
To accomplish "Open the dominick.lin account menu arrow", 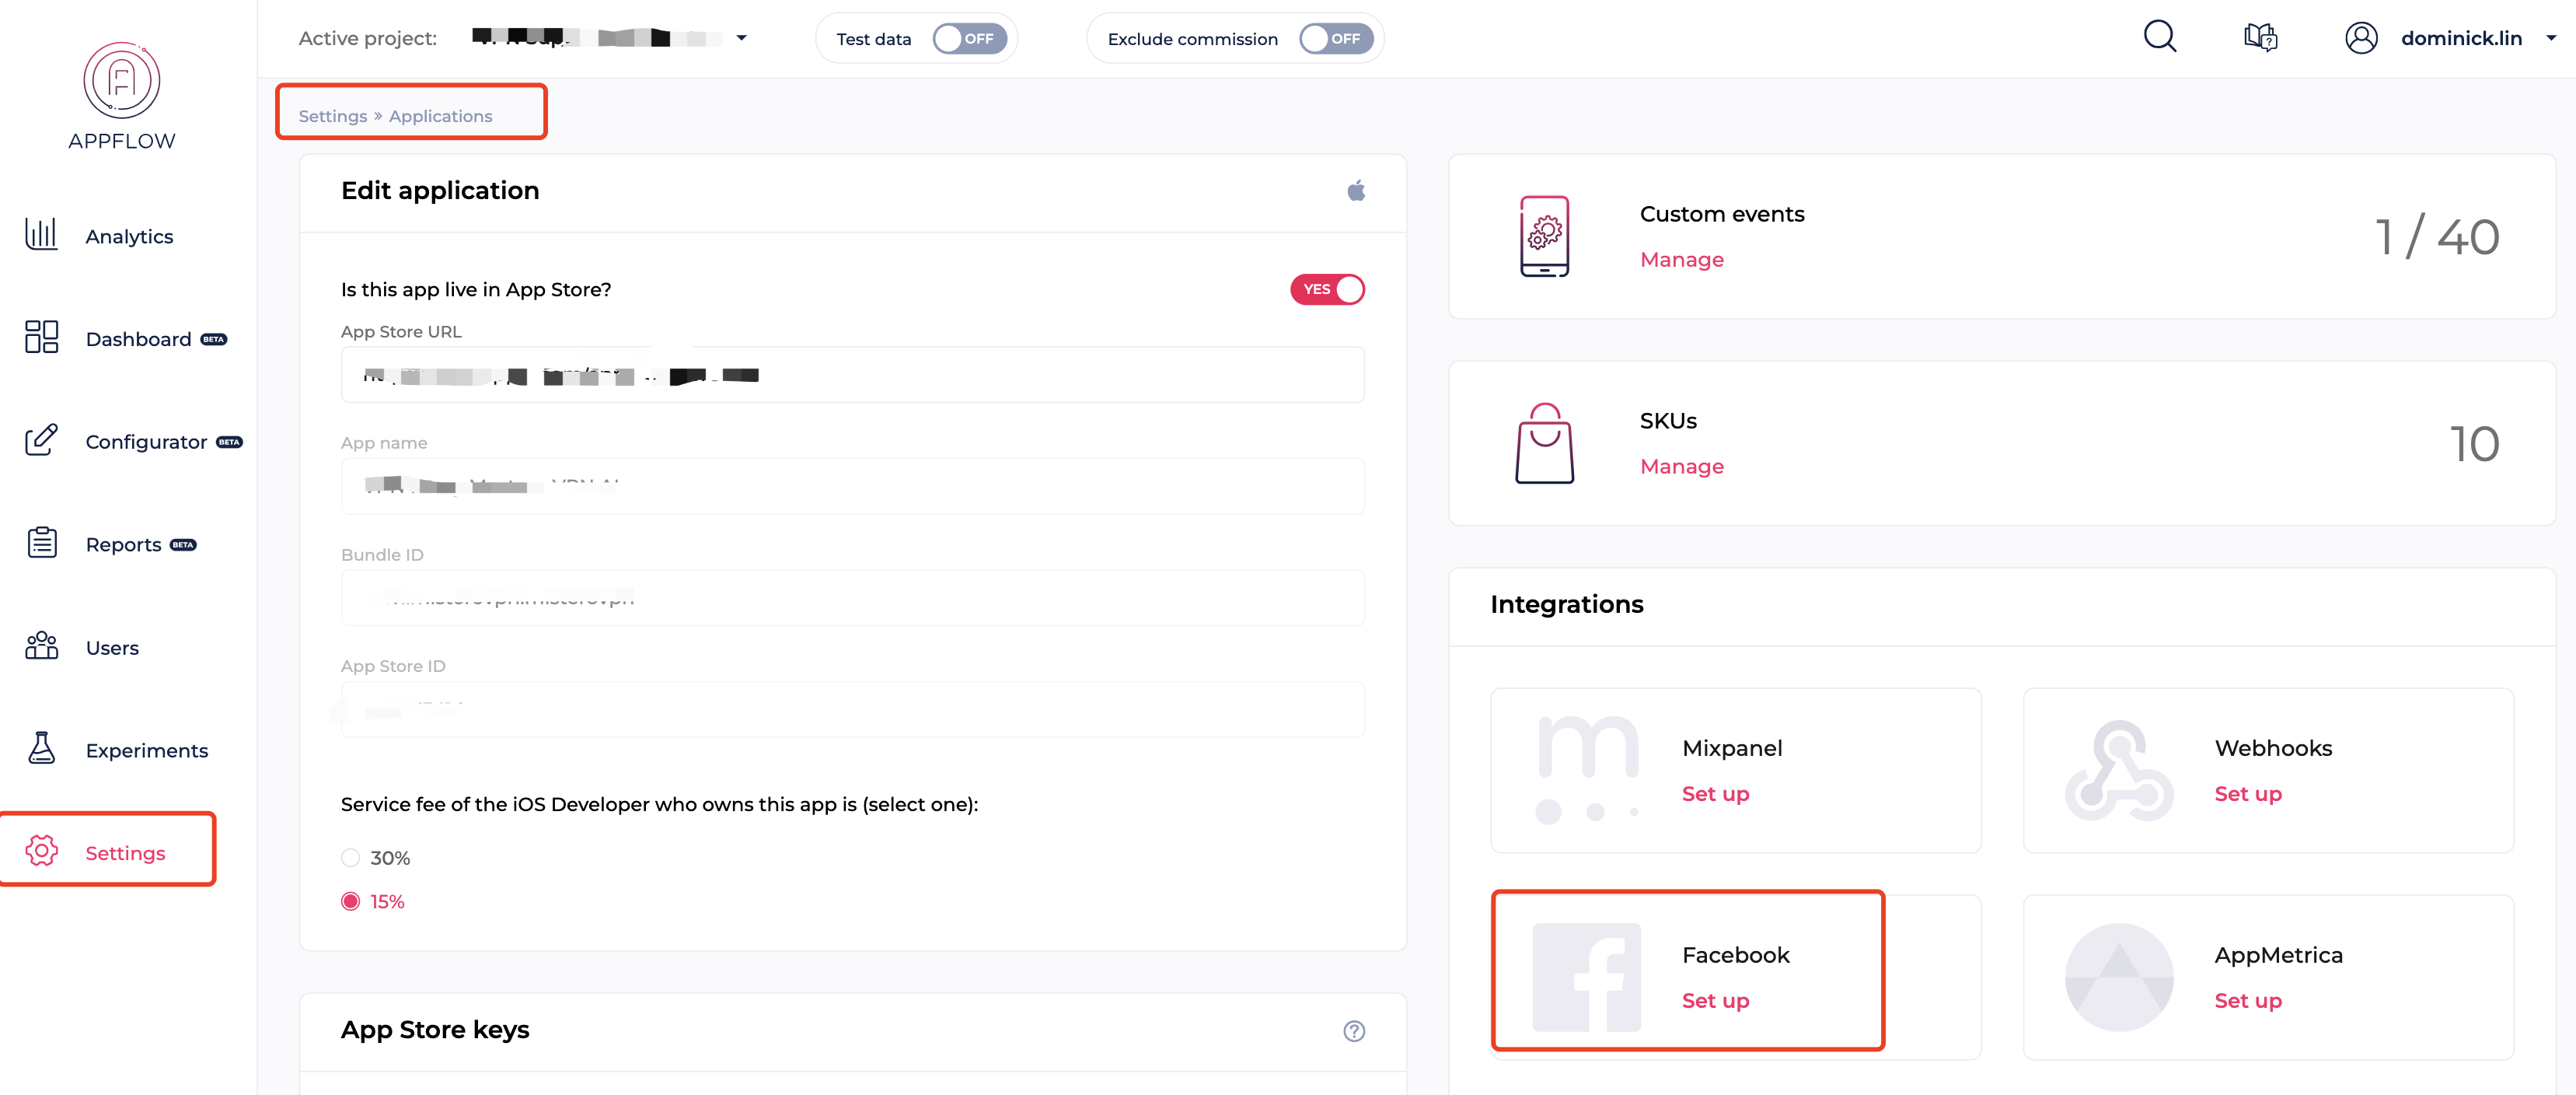I will tap(2550, 38).
